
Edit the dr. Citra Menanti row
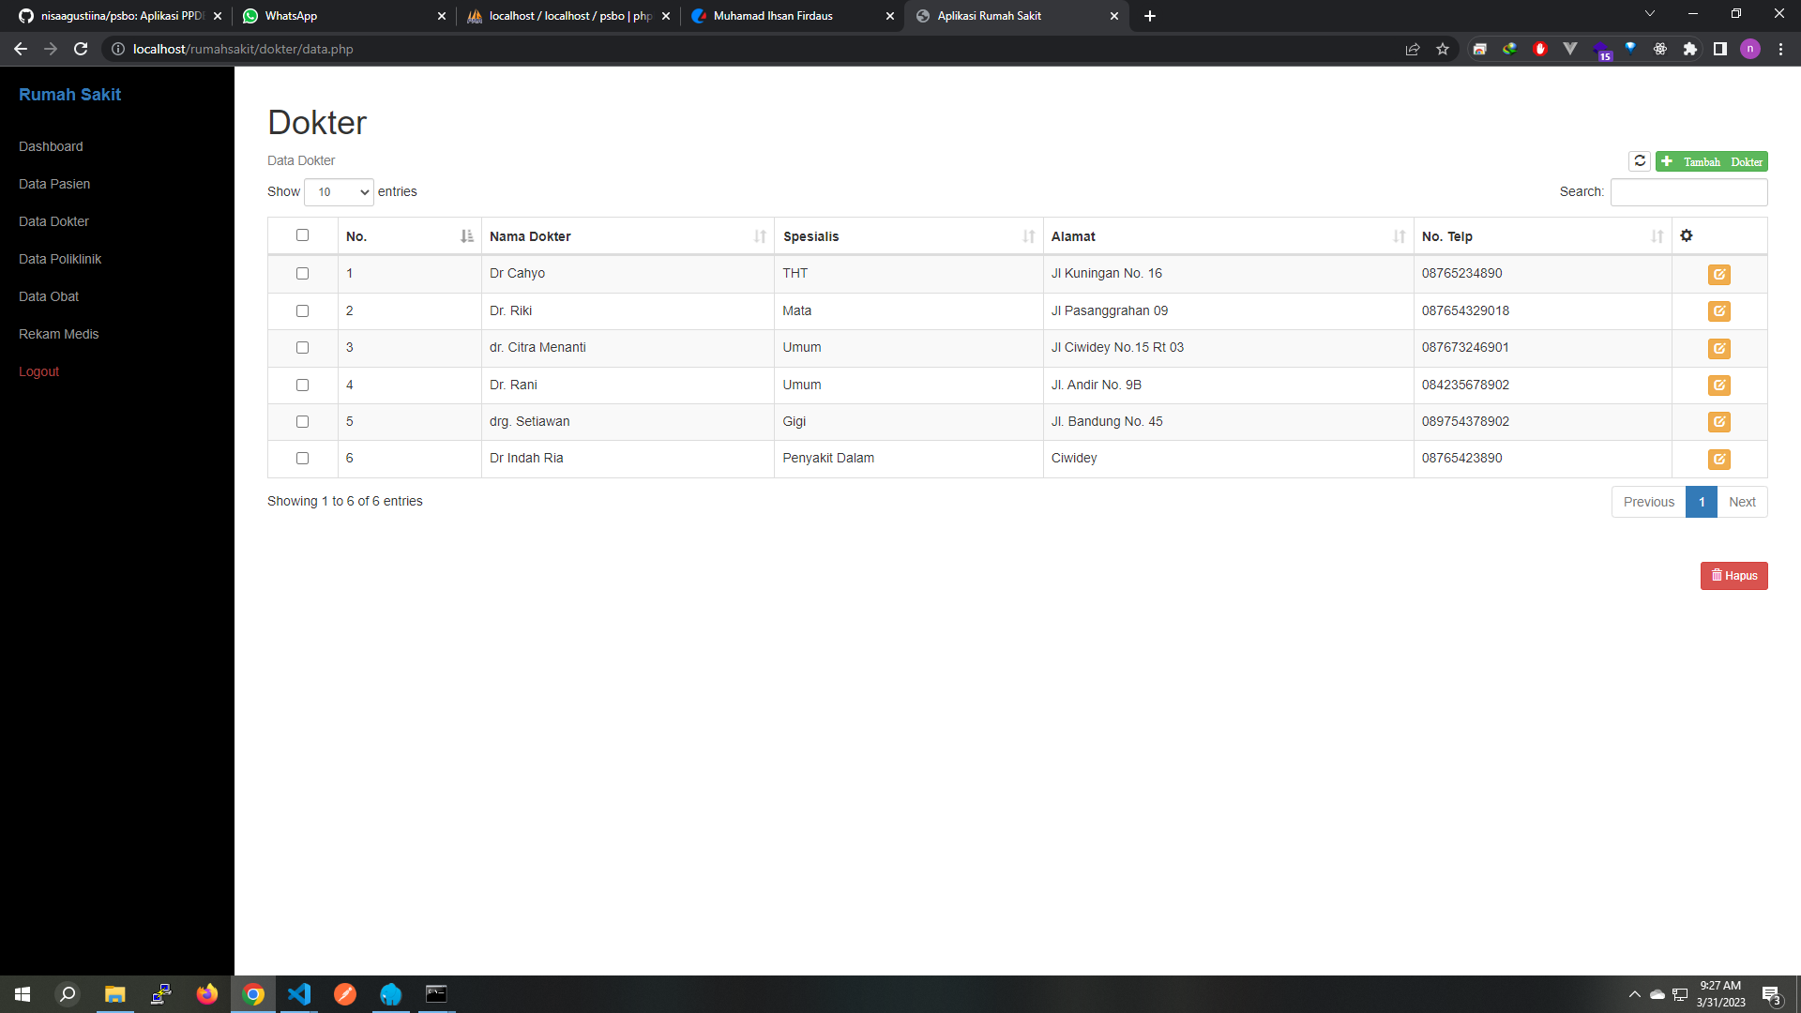[x=1718, y=348]
